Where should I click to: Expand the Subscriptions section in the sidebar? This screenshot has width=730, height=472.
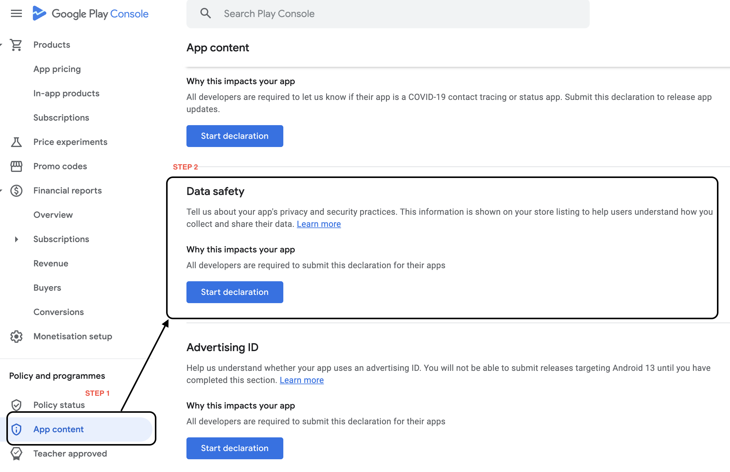tap(16, 239)
